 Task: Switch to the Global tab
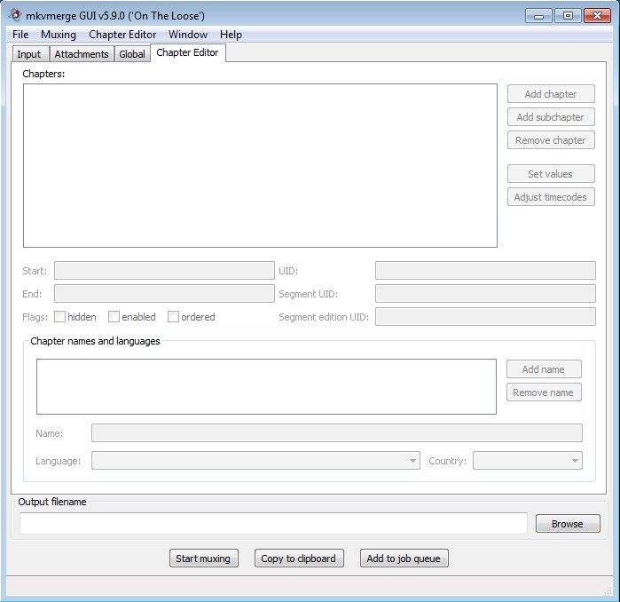132,54
